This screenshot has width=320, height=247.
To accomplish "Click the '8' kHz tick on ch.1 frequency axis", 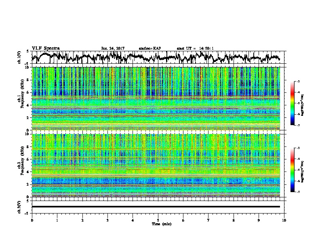I will point(29,80).
